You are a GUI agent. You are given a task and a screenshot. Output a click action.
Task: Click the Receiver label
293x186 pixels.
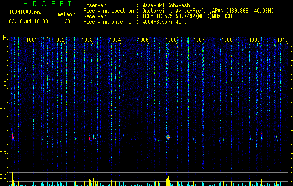(x=95, y=16)
